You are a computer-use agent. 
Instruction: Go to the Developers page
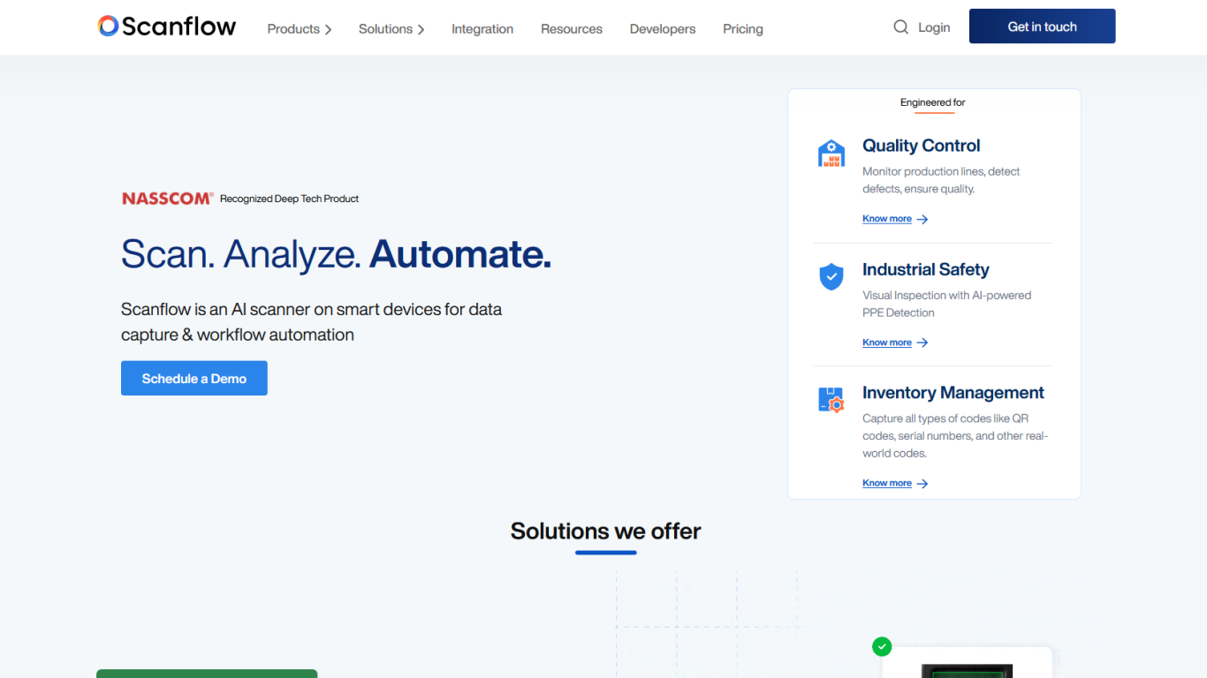tap(662, 29)
